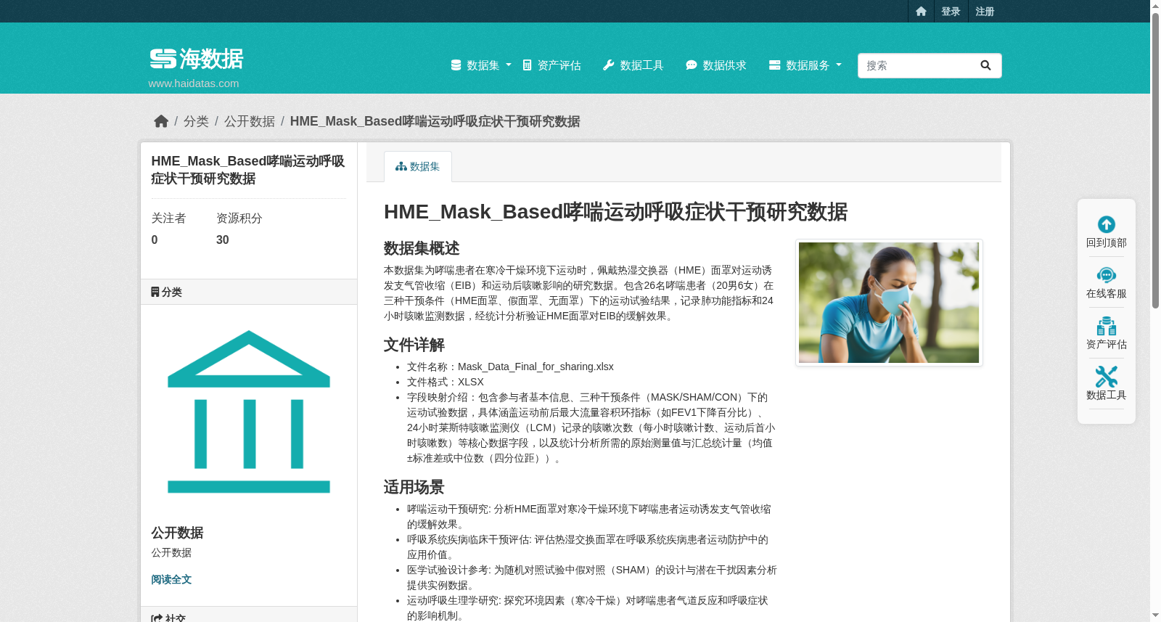Expand the 数据集 navigation dropdown
Image resolution: width=1161 pixels, height=622 pixels.
coord(481,65)
